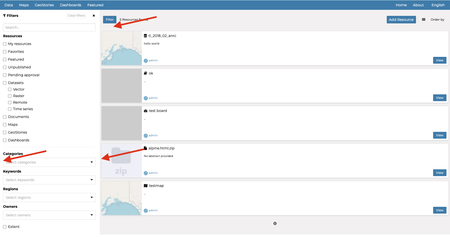Image resolution: width=450 pixels, height=237 pixels.
Task: Click the Filters funnel icon
Action: tap(4, 16)
